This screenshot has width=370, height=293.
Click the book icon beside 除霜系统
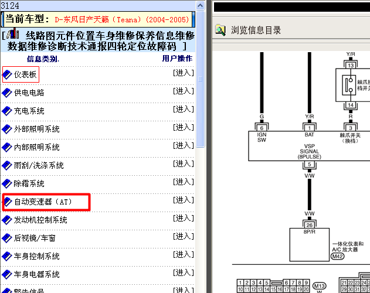(7, 183)
